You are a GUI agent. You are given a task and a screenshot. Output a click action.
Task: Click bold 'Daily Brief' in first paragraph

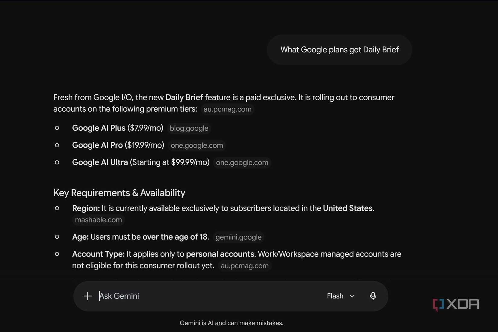(x=184, y=97)
